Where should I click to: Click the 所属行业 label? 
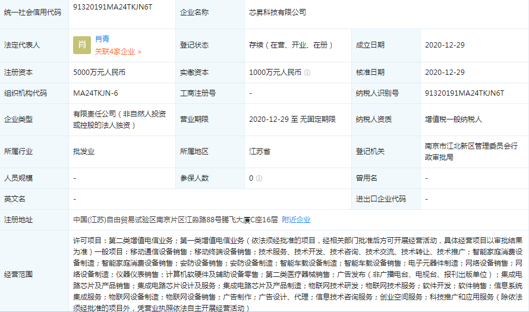pyautogui.click(x=18, y=152)
